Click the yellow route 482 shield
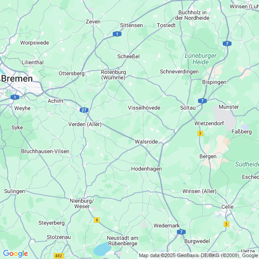This screenshot has width=259, height=259. tap(59, 256)
